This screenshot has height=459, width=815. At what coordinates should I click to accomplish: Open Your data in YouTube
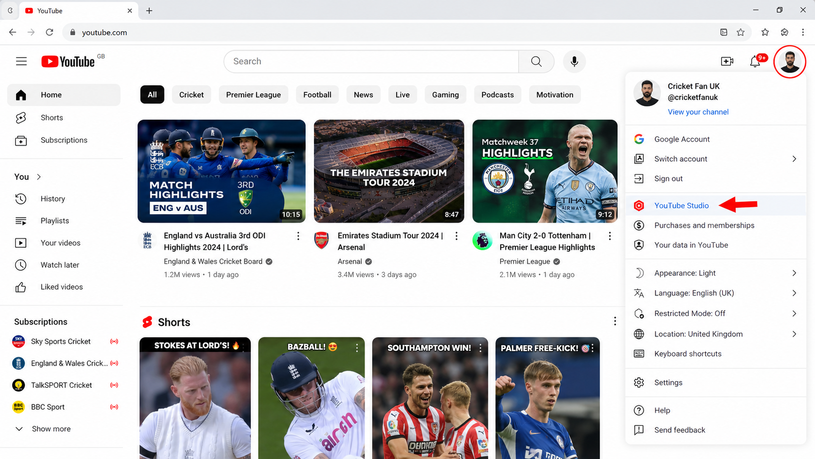point(716,245)
